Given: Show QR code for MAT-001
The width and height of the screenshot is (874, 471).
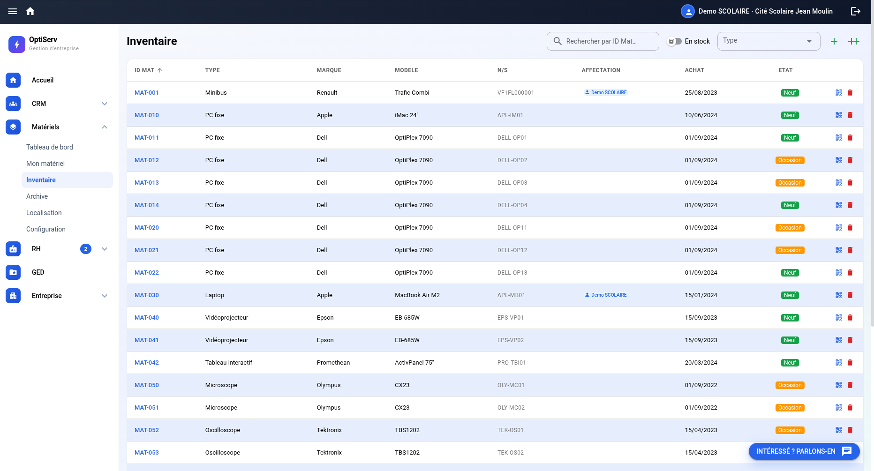Looking at the screenshot, I should 839,93.
